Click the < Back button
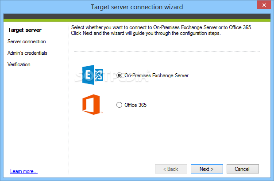Screen dimensions: 274x181 171,169
